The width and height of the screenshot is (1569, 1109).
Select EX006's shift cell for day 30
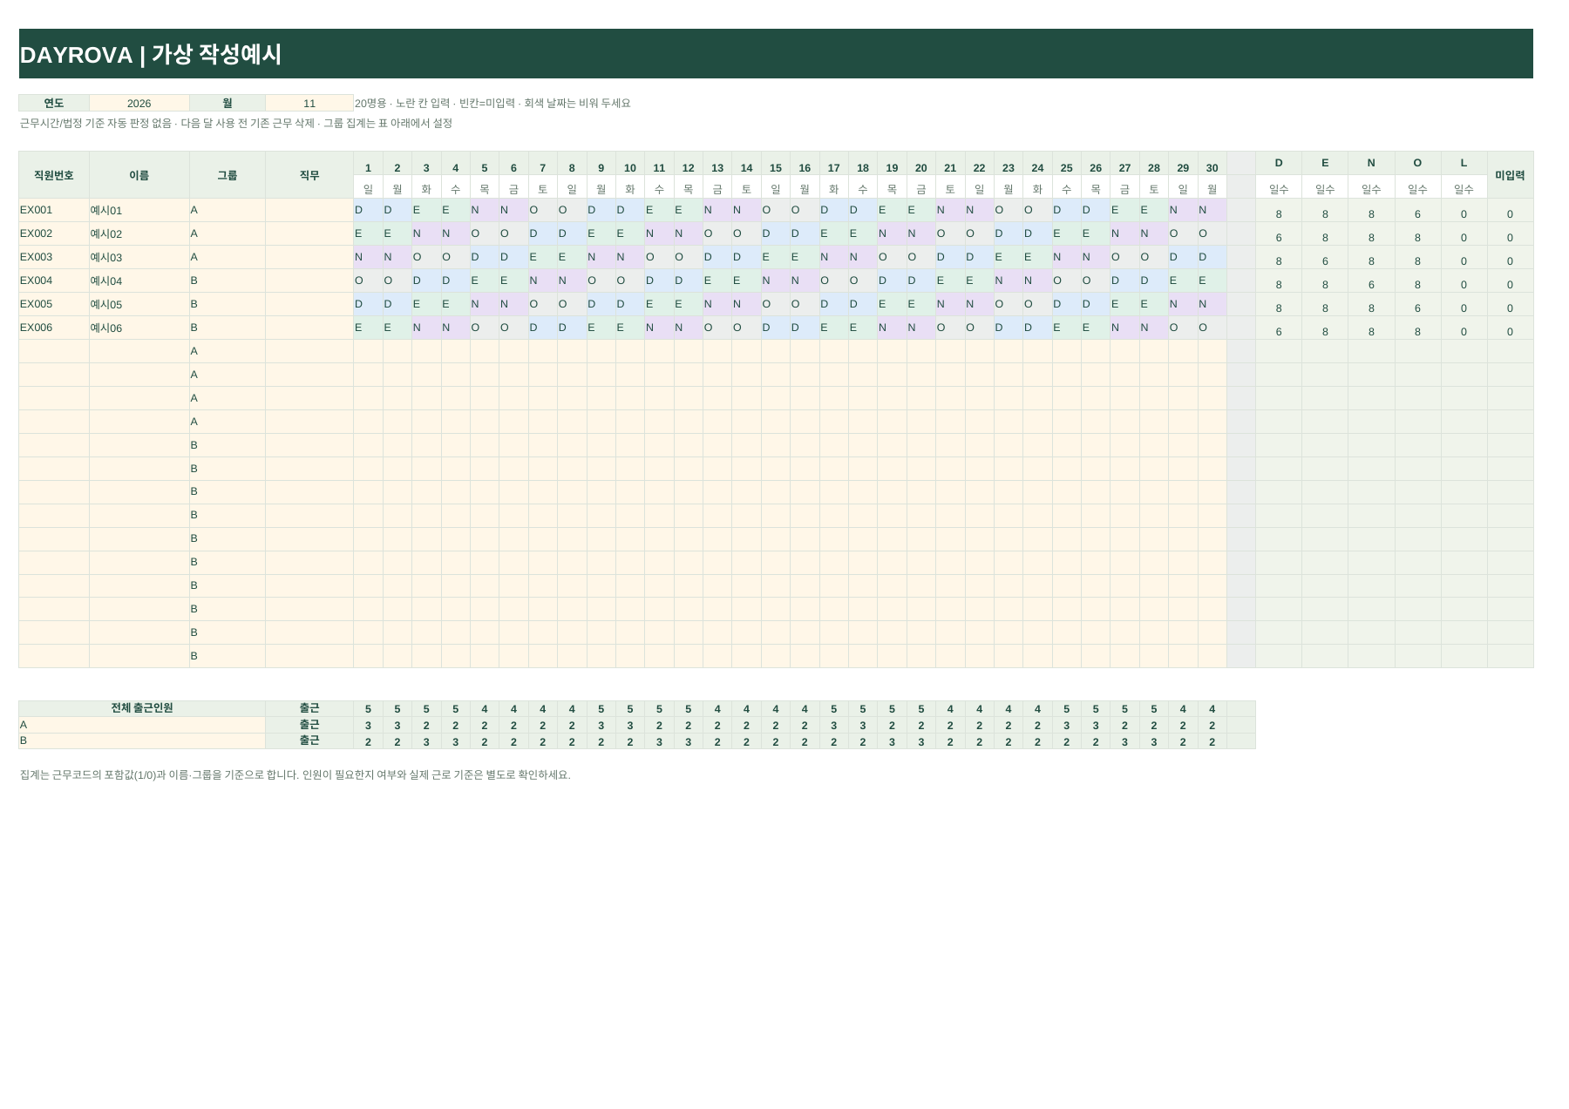coord(1212,328)
